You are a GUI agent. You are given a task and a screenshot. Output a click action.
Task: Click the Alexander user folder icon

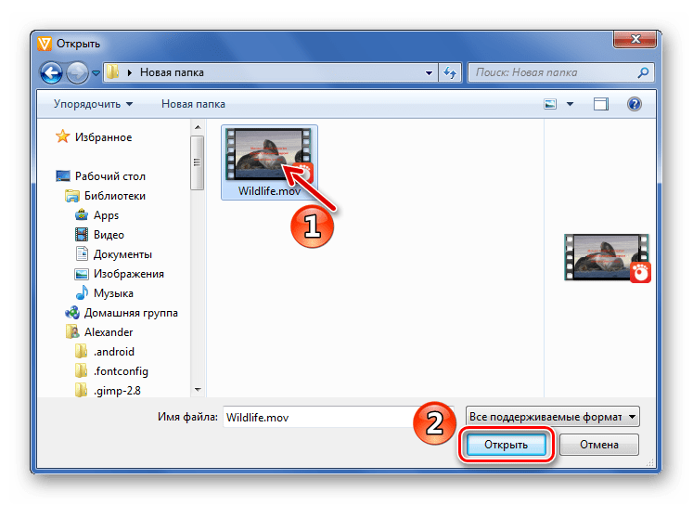coord(72,331)
